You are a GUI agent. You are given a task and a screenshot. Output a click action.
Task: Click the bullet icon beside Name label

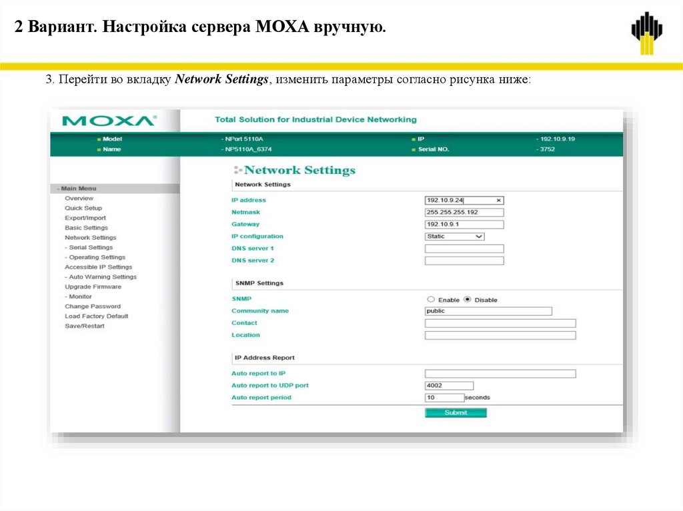click(x=98, y=149)
